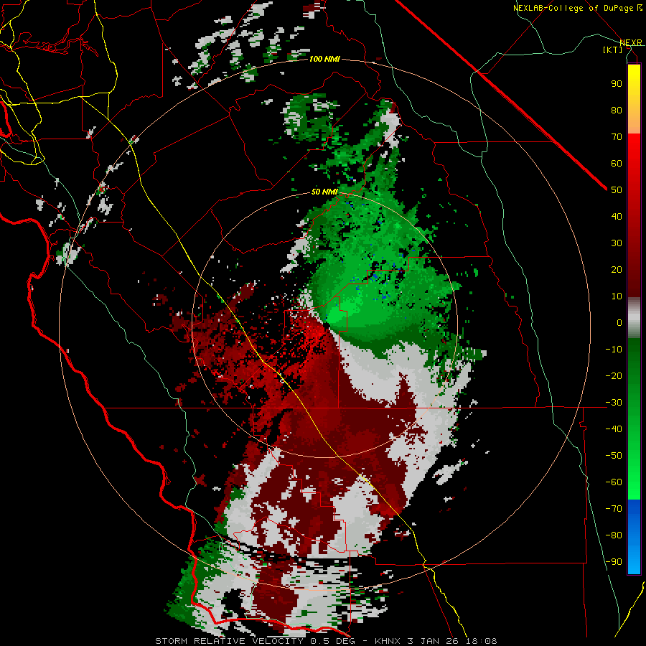Click the 0 value on the velocity scale
Viewport: 646px width, 646px height.
[x=619, y=323]
